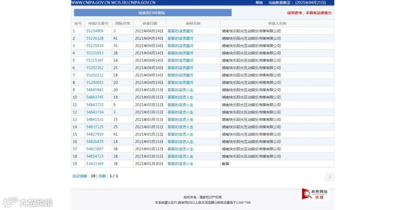Open 哥哥的滚烫星河 link for class 35 on 2021年04月14日
Viewport: 406px width, 210px height.
point(180,46)
